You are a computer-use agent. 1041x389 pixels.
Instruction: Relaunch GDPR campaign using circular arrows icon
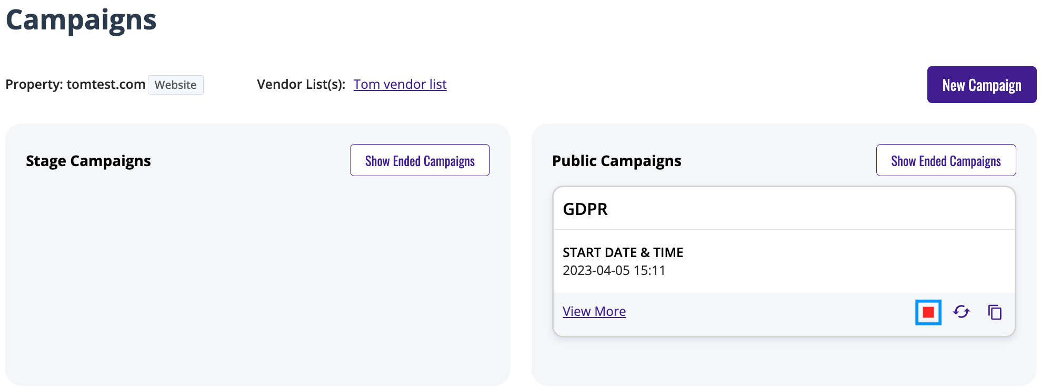coord(962,312)
